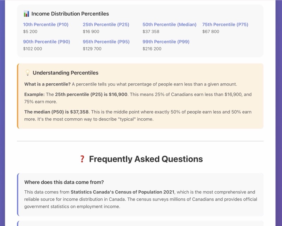Viewport: 282px width, 226px height.
Task: Select the 10th Percentile (P10) label
Action: coord(46,25)
